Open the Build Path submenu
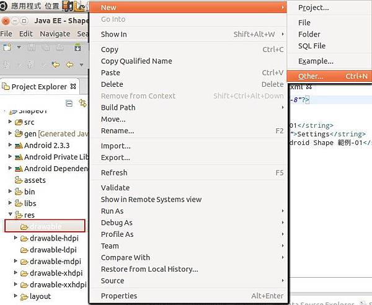The image size is (372, 305). [x=188, y=108]
